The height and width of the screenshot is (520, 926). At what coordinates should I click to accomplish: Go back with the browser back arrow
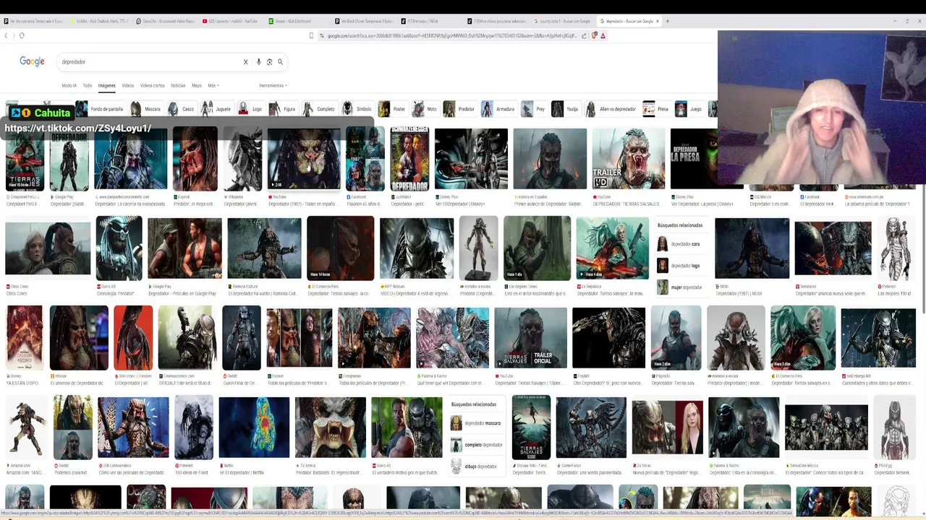coord(6,35)
